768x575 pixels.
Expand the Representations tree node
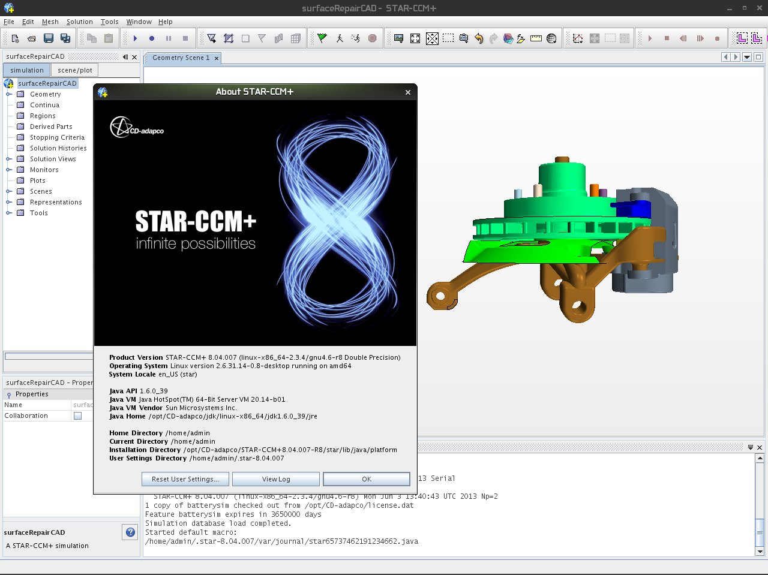click(x=9, y=202)
